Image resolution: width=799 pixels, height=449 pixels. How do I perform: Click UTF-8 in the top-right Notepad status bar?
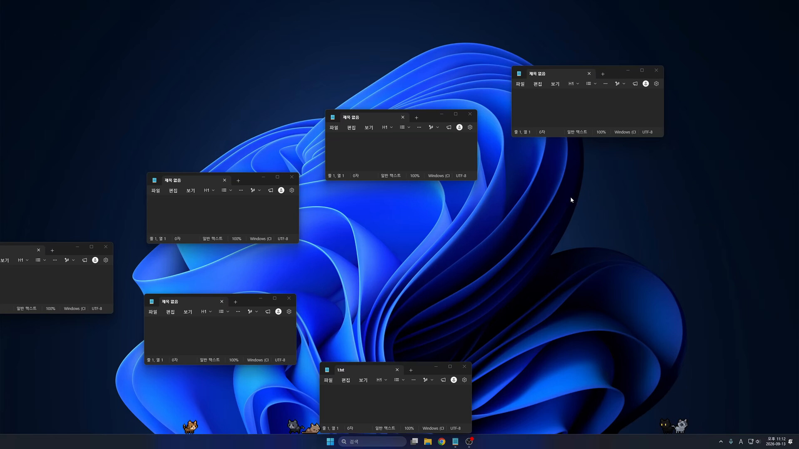tap(647, 132)
